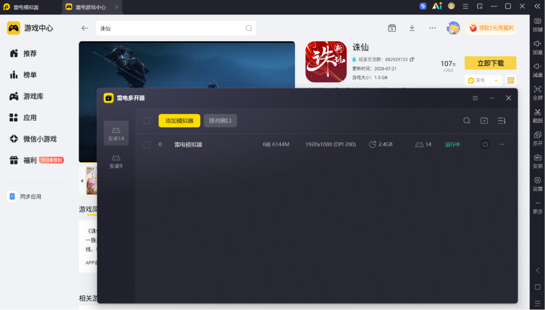The height and width of the screenshot is (310, 545).
Task: Toggle the select-all checkbox in 雷电多开器
Action: click(x=147, y=121)
